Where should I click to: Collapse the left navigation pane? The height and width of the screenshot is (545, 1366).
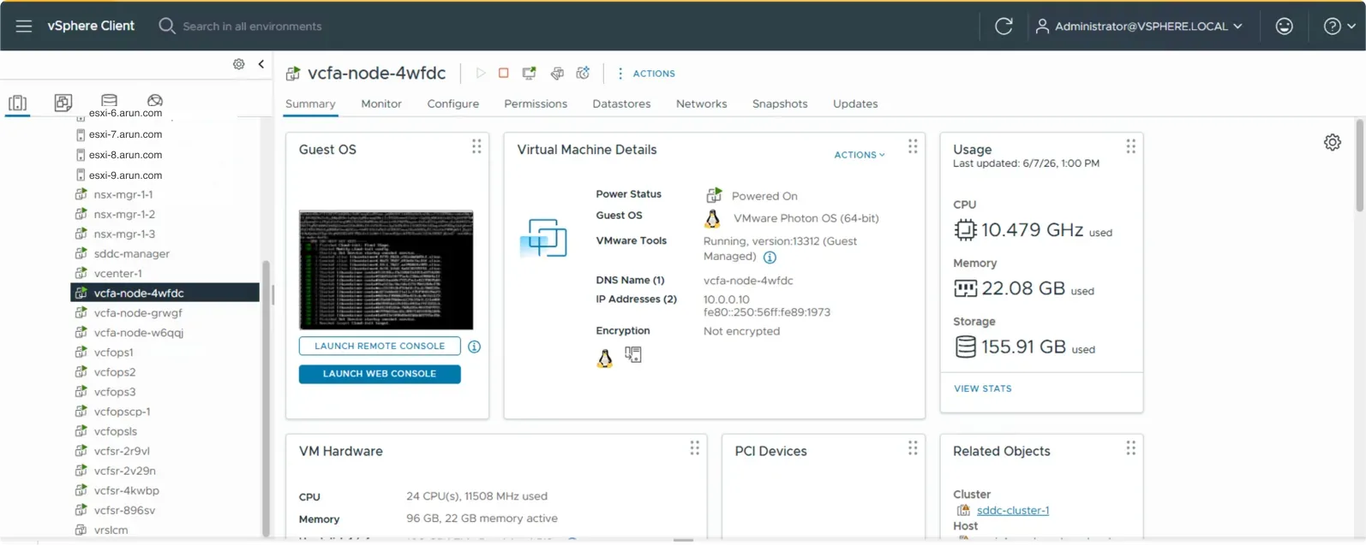click(261, 64)
